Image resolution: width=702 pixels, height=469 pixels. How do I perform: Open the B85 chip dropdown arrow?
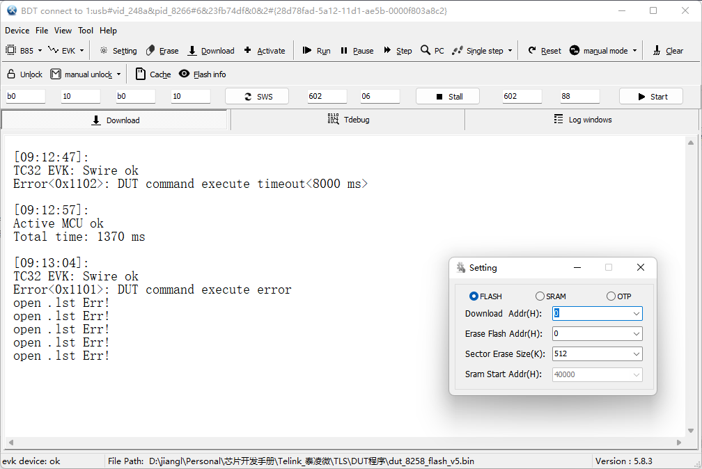click(x=40, y=51)
